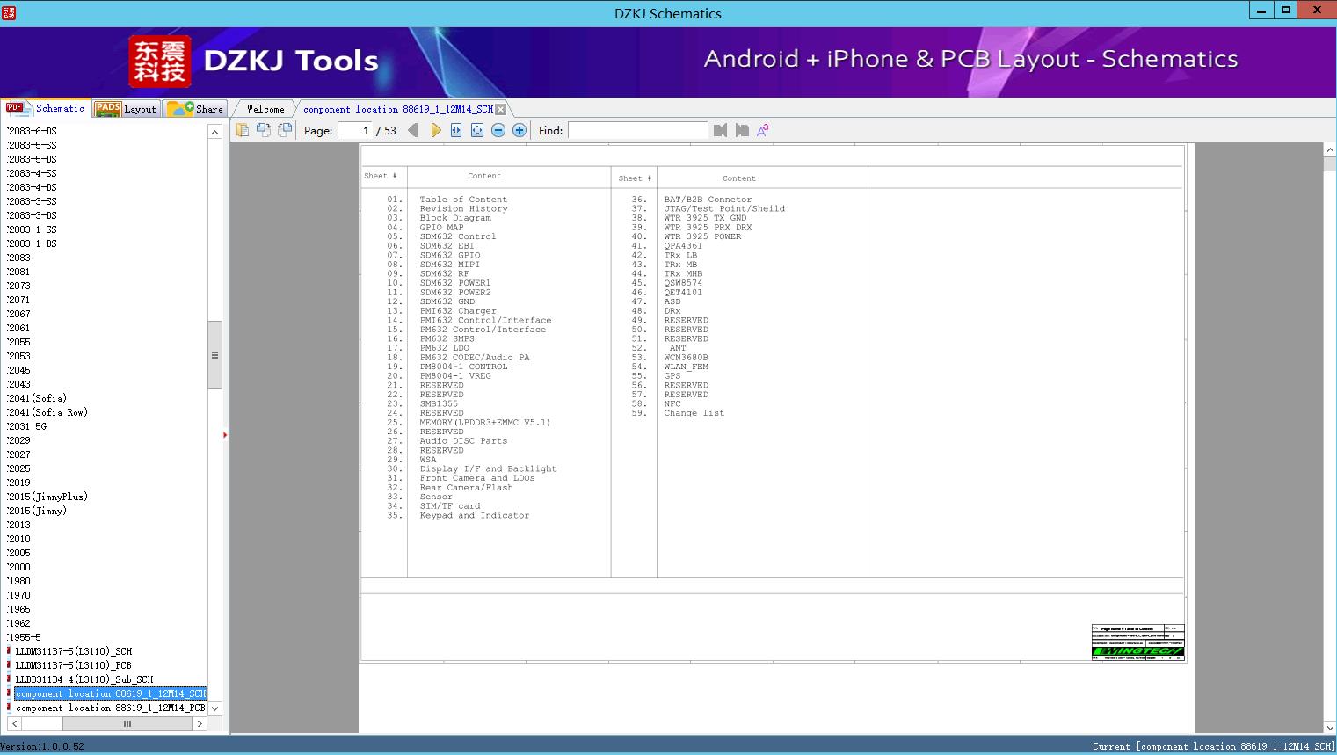
Task: Select the 2083-5-SS item
Action: tap(33, 145)
